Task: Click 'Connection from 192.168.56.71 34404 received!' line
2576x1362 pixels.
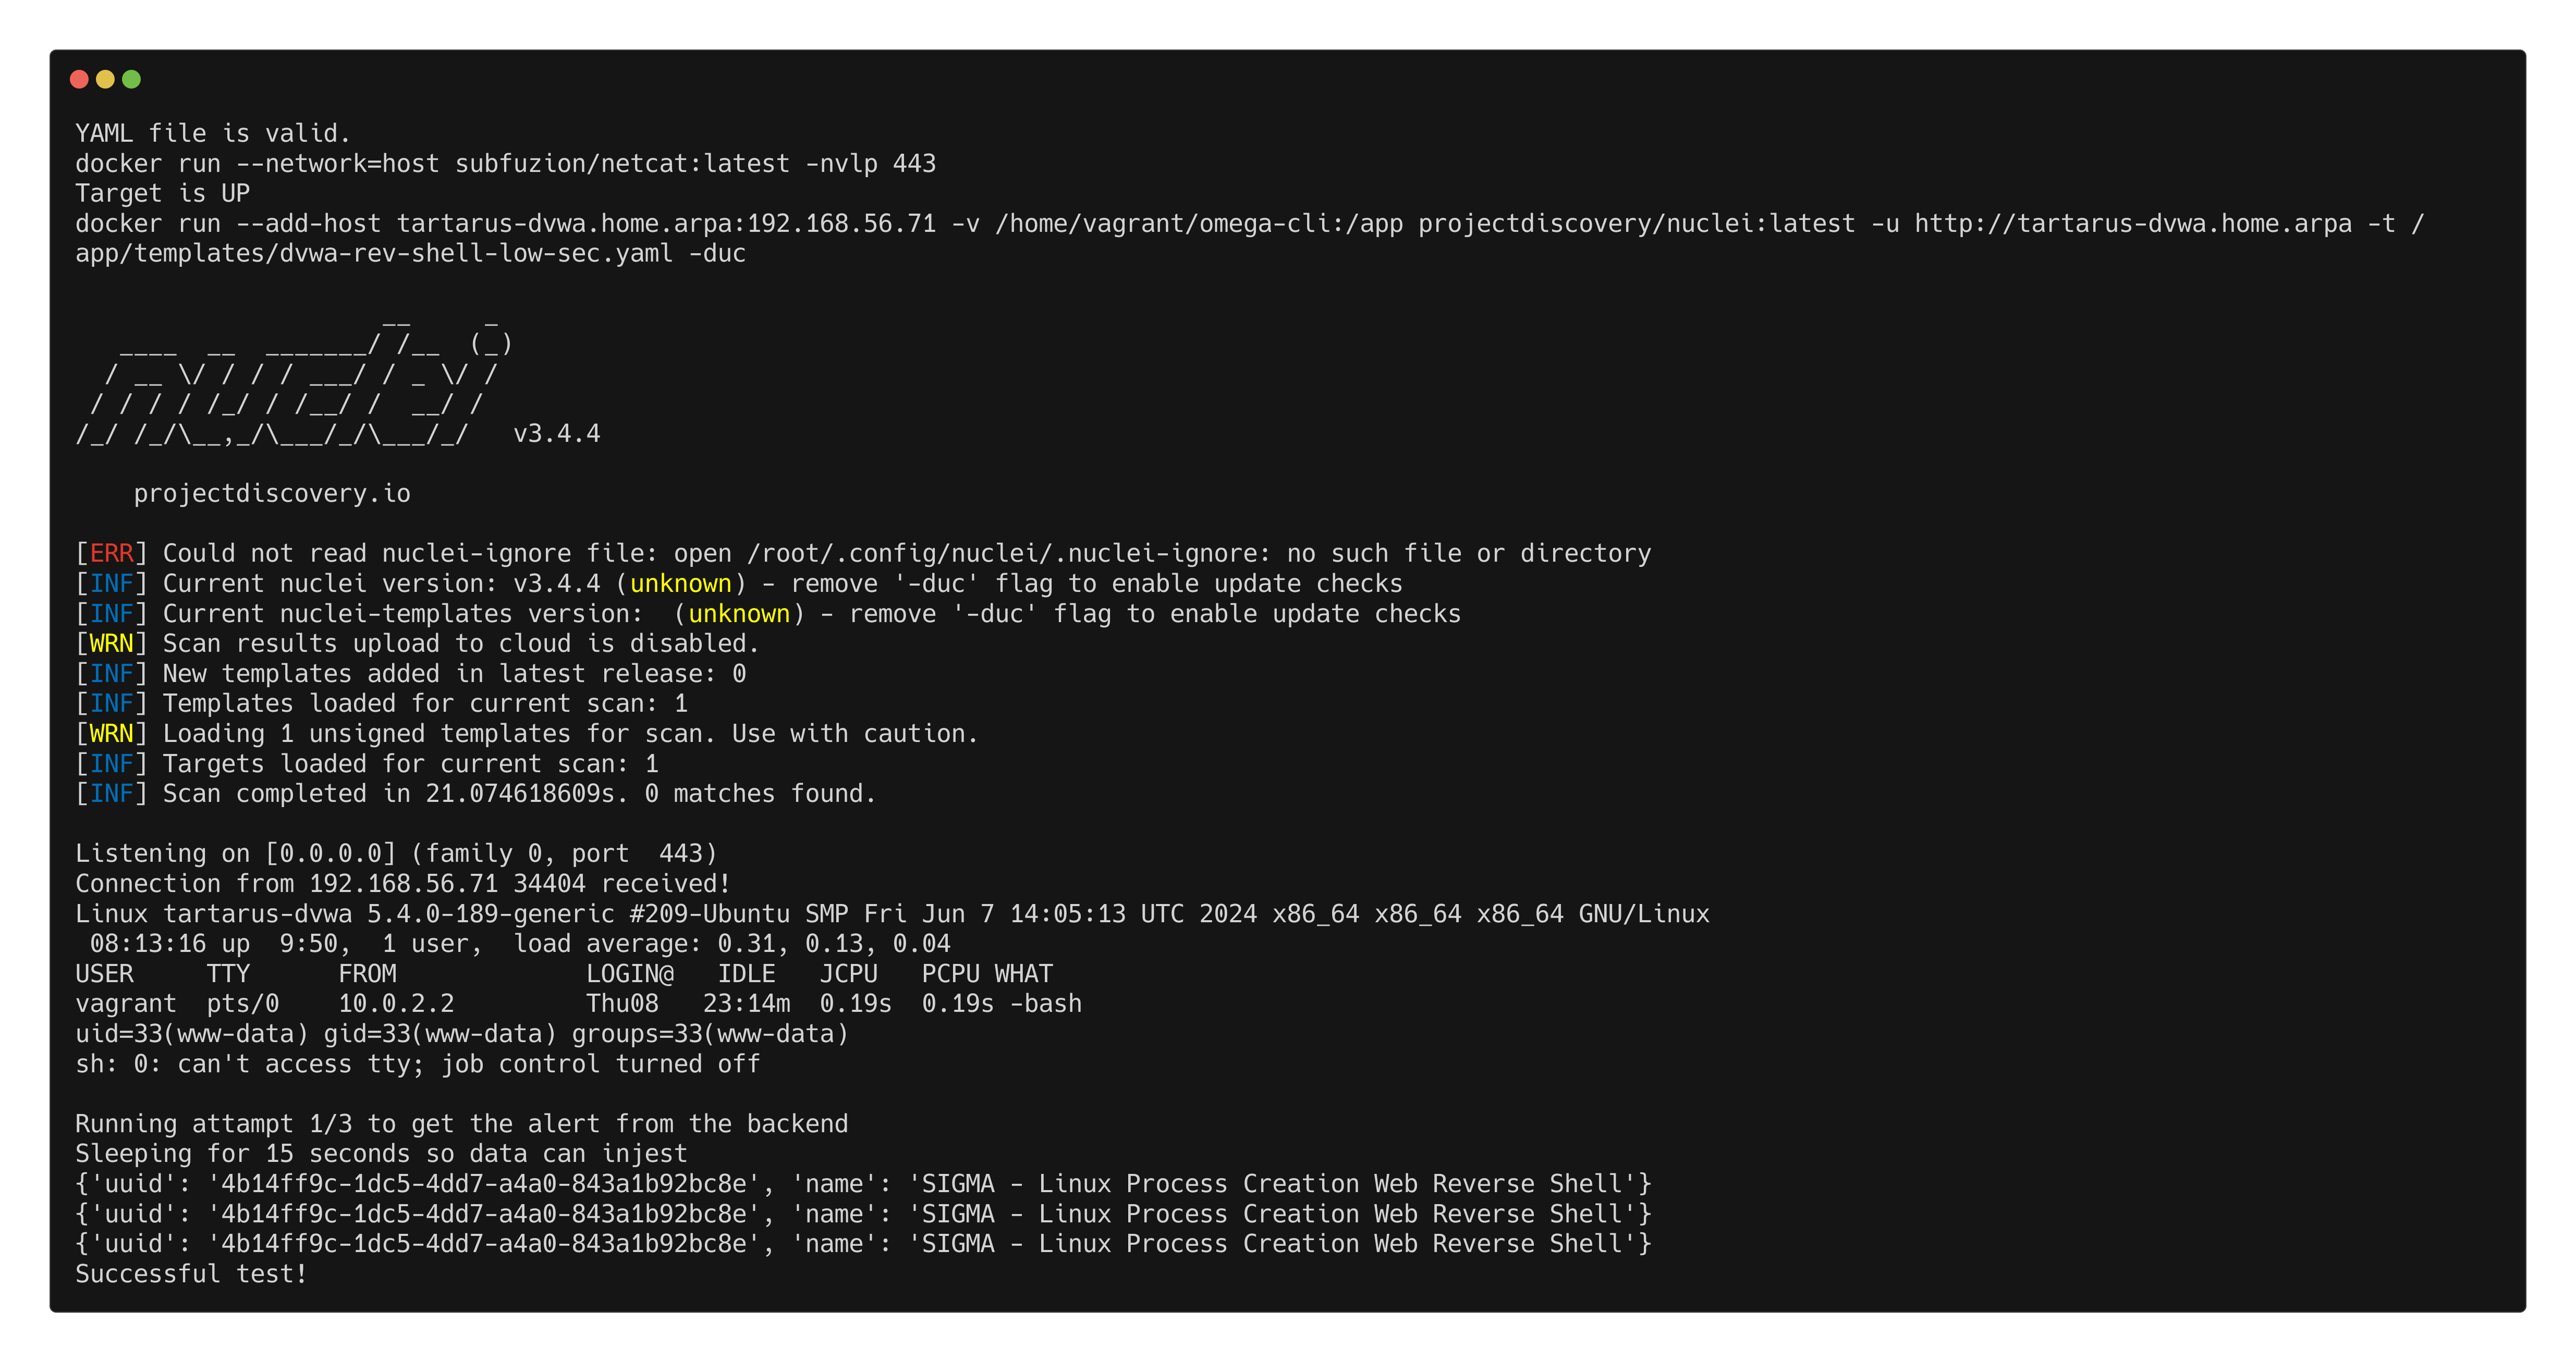Action: [x=402, y=884]
